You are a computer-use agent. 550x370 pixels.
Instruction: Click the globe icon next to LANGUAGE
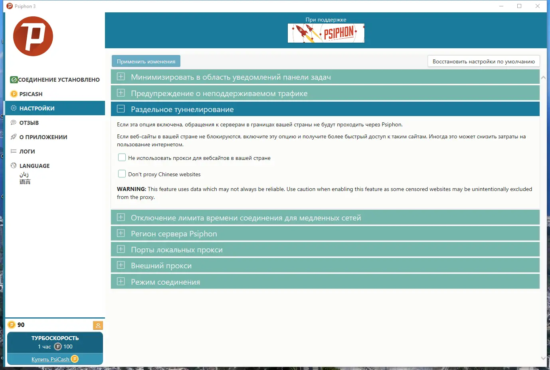coord(14,165)
